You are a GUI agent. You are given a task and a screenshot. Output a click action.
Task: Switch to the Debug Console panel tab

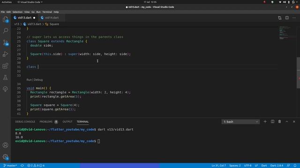[25, 121]
